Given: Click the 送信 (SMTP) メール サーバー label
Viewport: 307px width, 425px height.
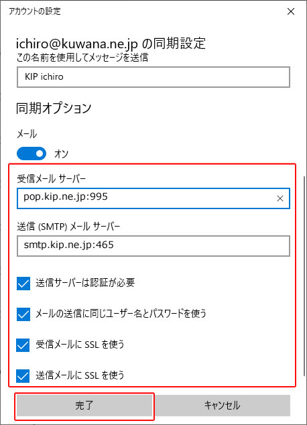Looking at the screenshot, I should [68, 227].
